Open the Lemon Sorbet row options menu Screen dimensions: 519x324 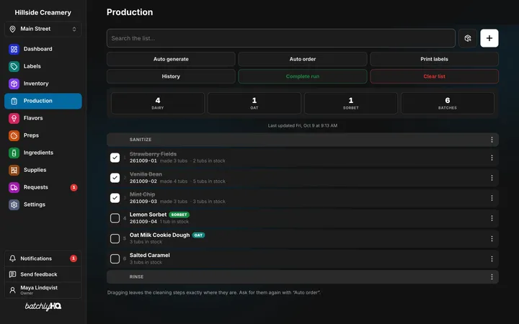492,218
